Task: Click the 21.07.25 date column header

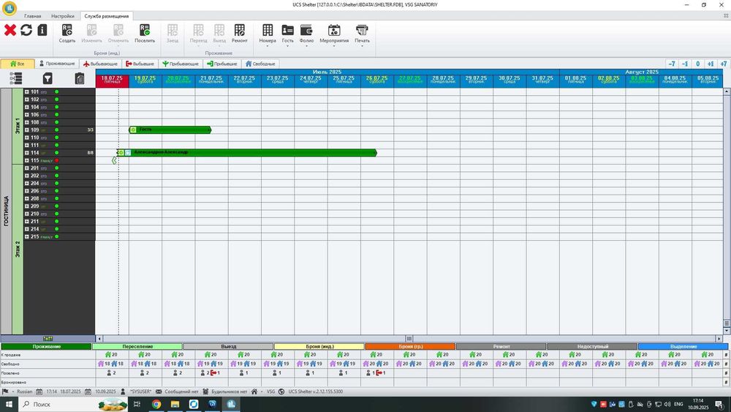Action: point(211,80)
